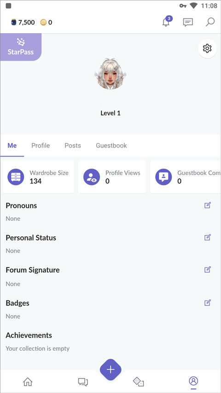
Task: Open the Profile Views card
Action: pyautogui.click(x=112, y=177)
